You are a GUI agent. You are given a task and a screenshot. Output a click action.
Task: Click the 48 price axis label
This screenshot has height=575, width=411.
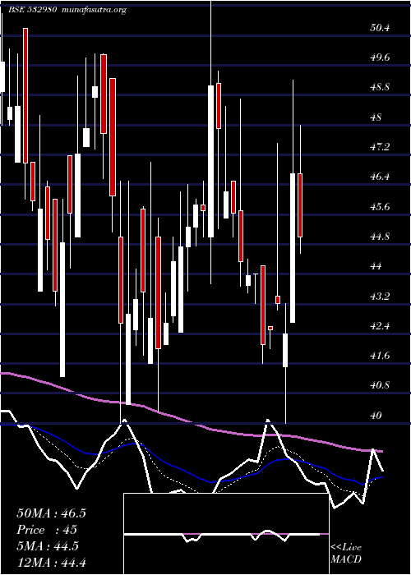point(376,117)
